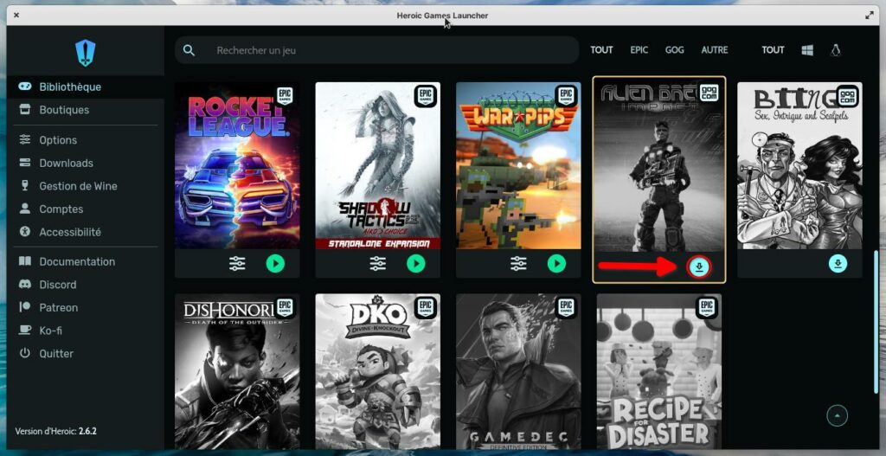Select the AUTRE store filter
Image resolution: width=886 pixels, height=456 pixels.
tap(714, 50)
